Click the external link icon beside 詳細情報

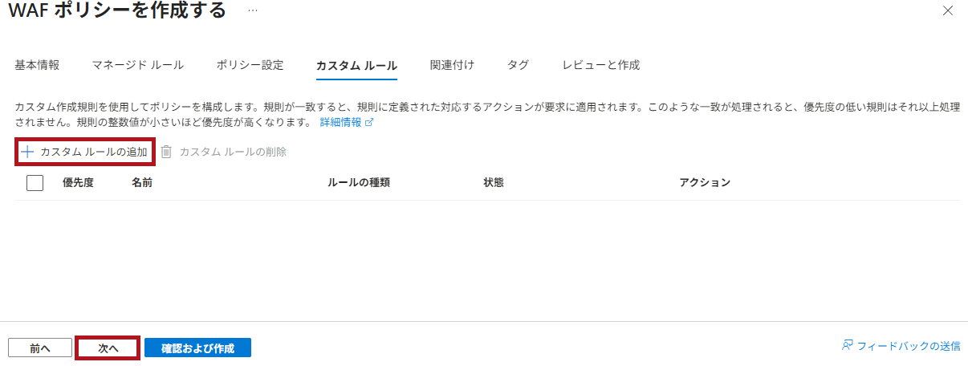tap(369, 123)
